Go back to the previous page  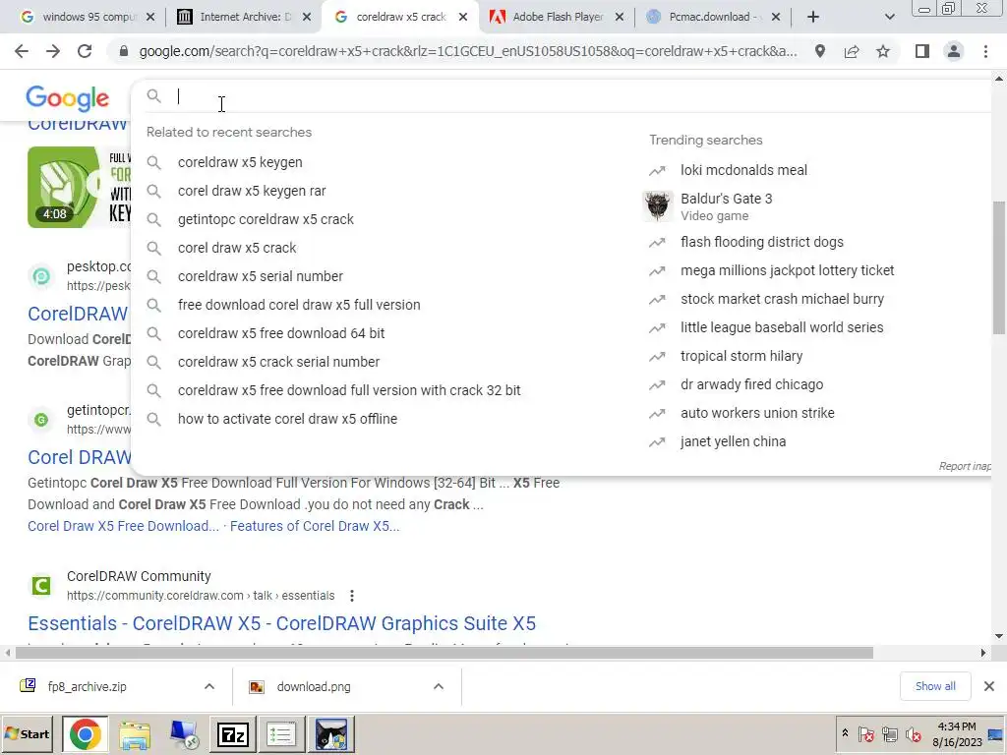[22, 51]
